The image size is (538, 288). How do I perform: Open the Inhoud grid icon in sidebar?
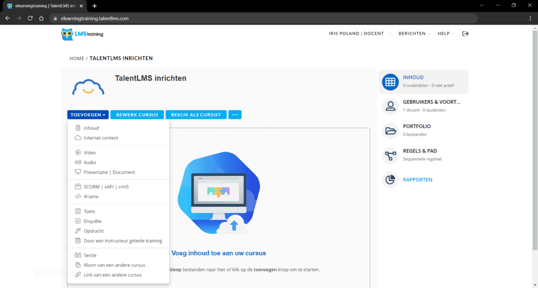coord(390,82)
